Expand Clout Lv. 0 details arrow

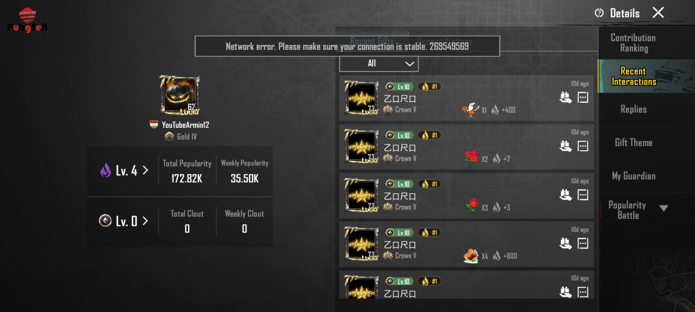click(x=145, y=221)
